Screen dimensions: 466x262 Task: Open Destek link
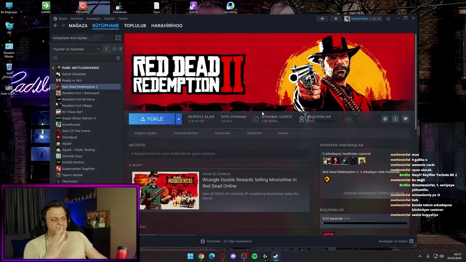pyautogui.click(x=283, y=133)
